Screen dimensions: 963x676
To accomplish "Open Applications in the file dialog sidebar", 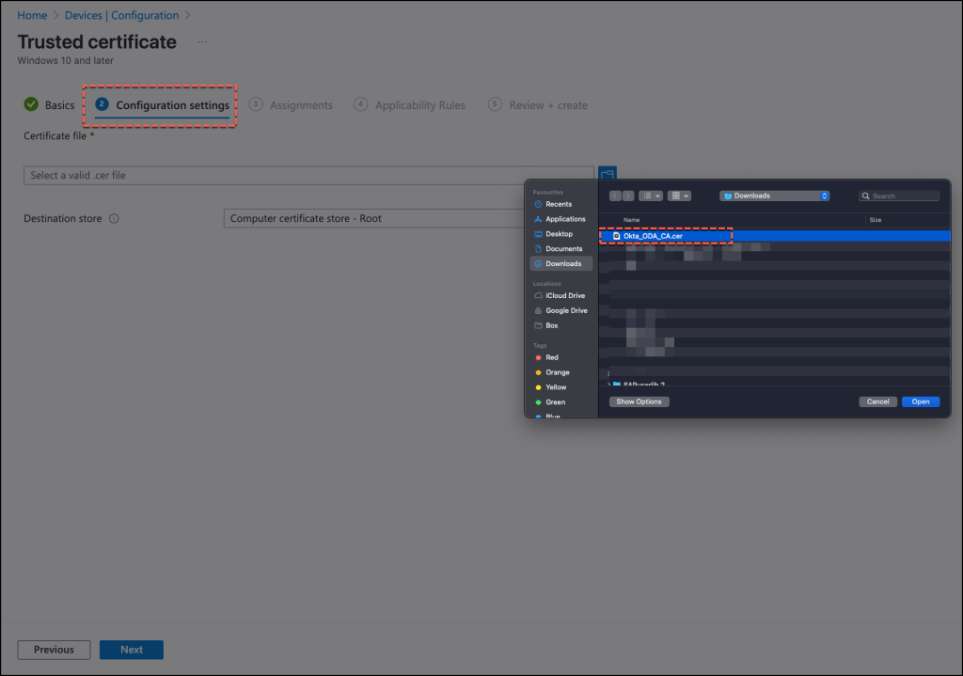I will 564,219.
